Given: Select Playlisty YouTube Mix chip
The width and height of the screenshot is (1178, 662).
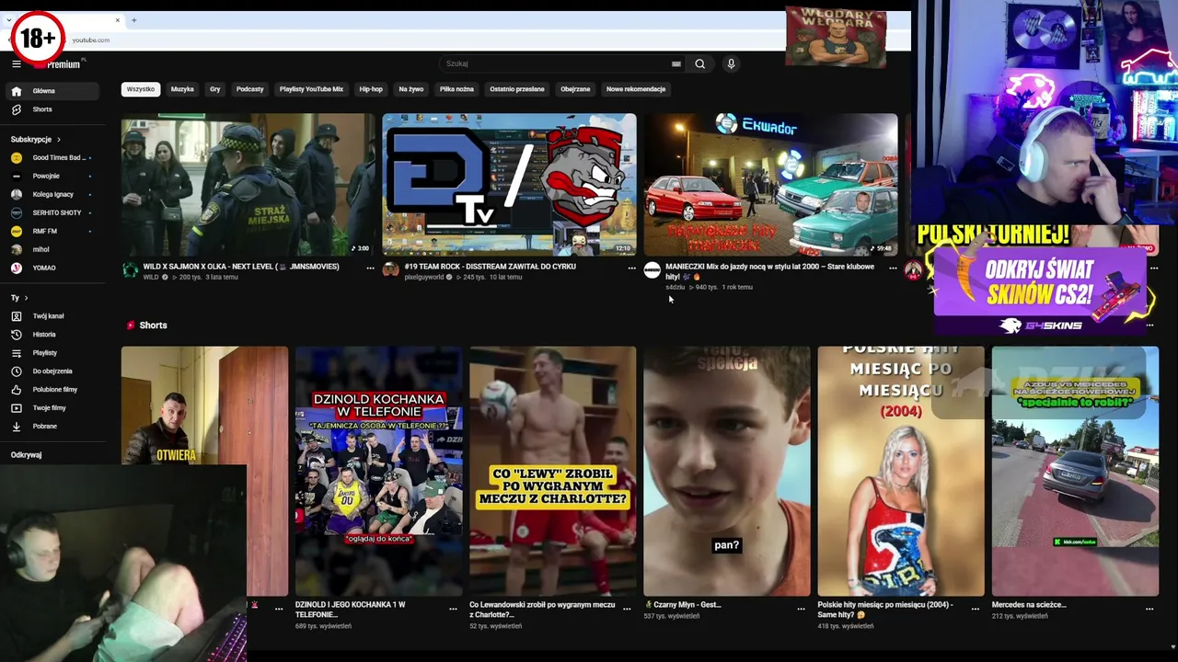Looking at the screenshot, I should pos(311,89).
